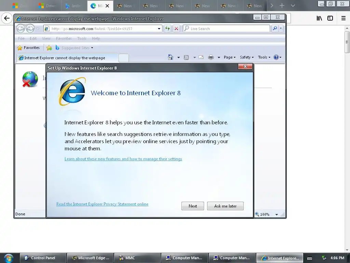Screen dimensions: 350x263
Task: List all tabs dropdown chevron
Action: [x=293, y=5]
